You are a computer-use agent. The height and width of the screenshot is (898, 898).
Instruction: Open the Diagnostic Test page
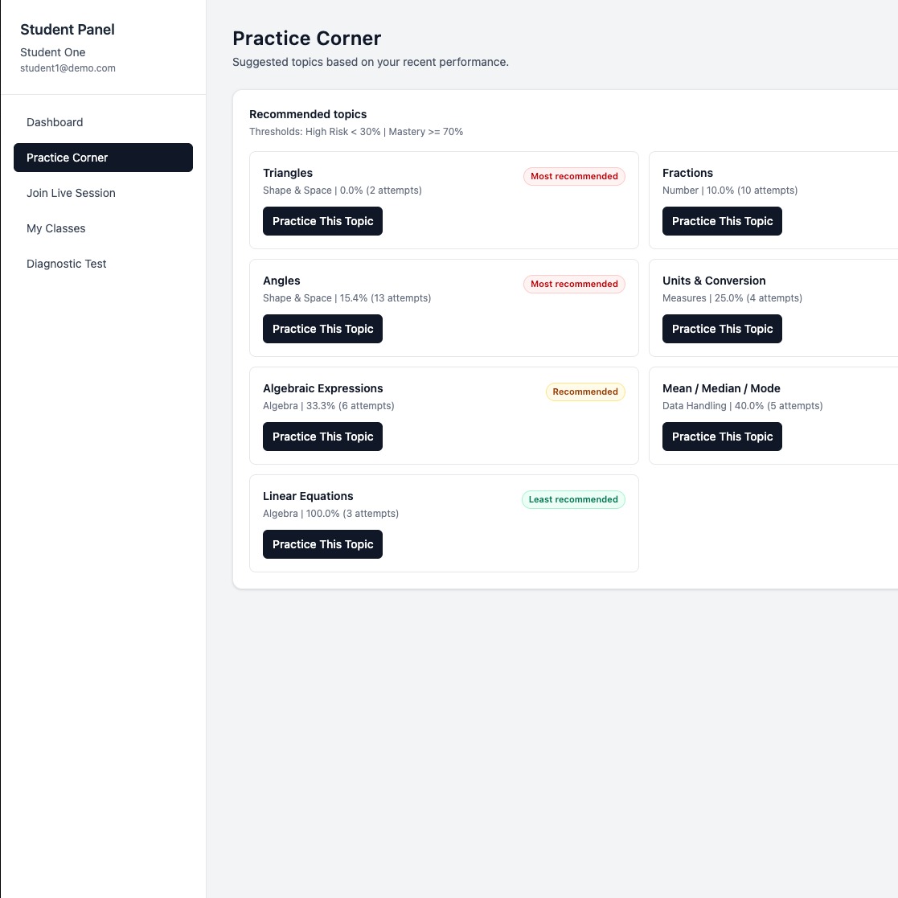pos(103,264)
